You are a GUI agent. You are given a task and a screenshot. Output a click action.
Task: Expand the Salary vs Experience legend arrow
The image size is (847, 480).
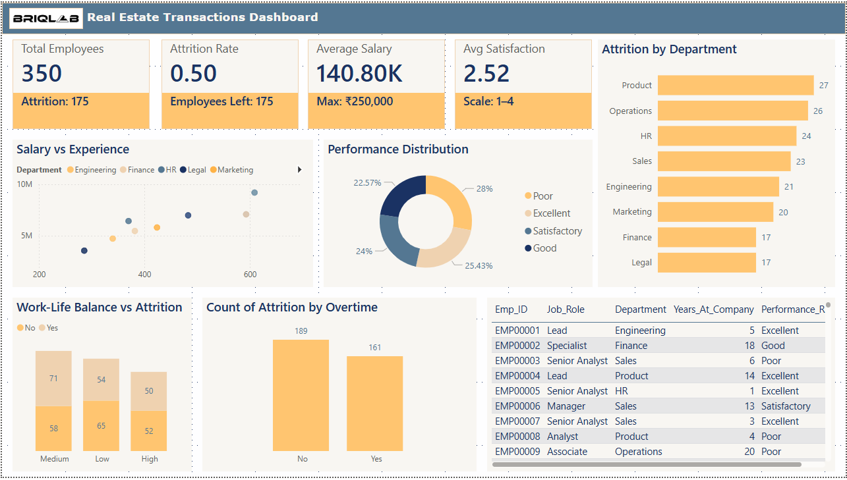[300, 170]
